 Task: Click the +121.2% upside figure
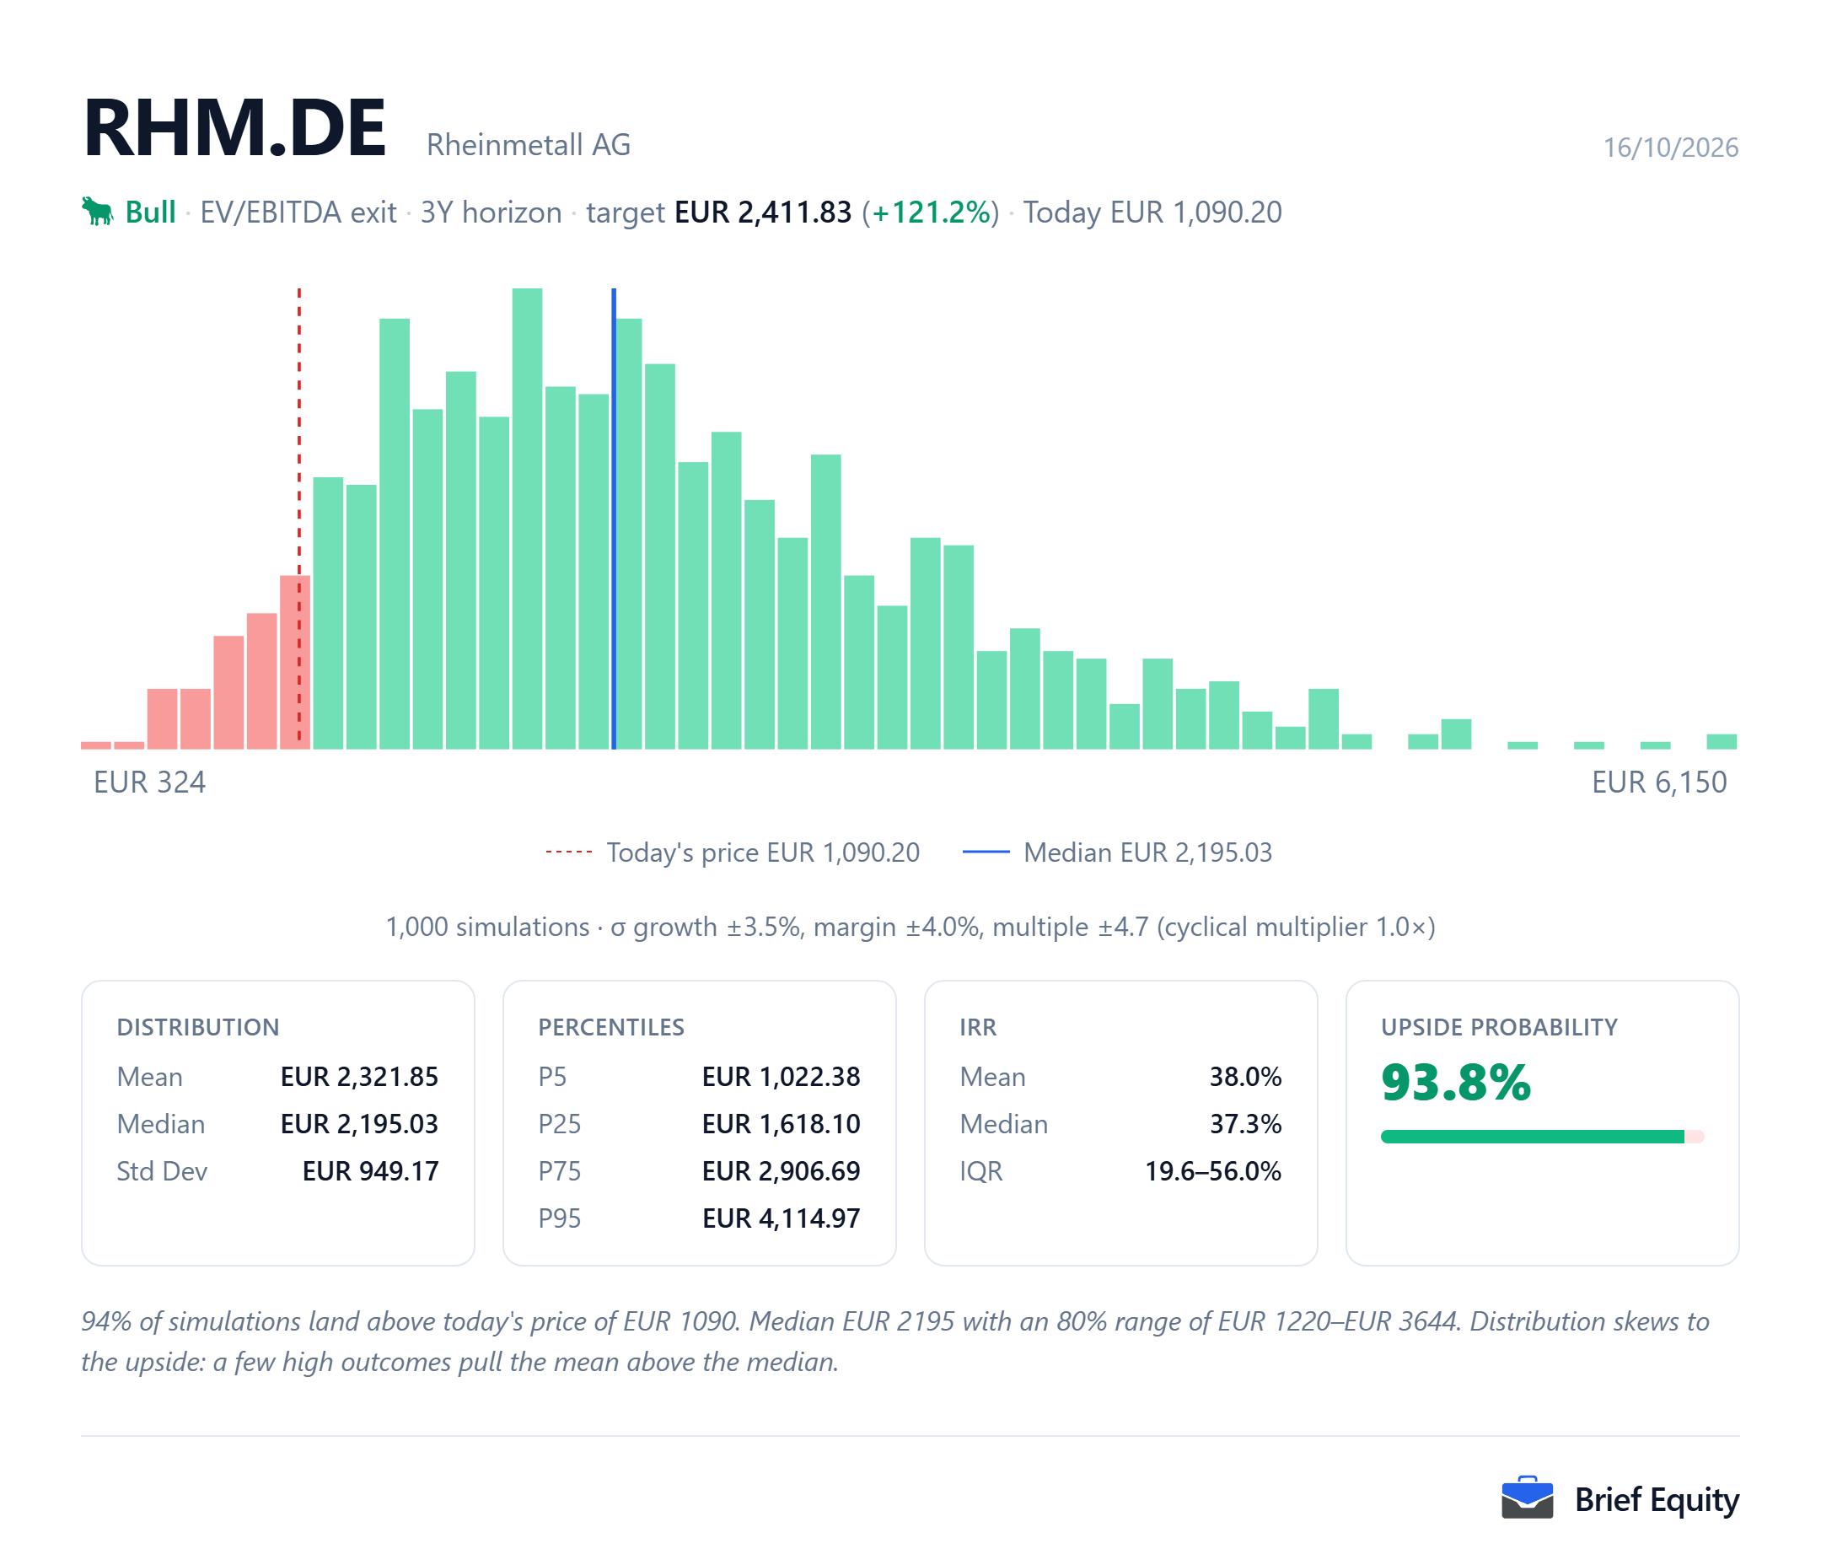click(x=931, y=212)
